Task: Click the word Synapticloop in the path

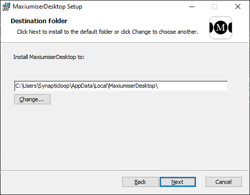Action: pyautogui.click(x=54, y=86)
